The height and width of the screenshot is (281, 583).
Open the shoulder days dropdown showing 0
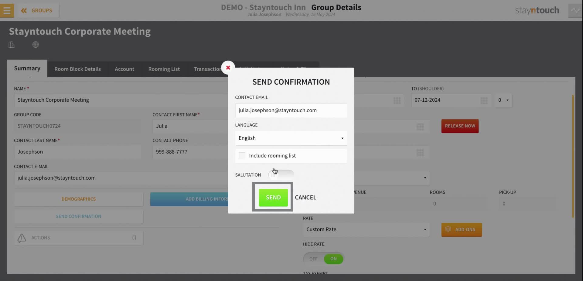pos(503,100)
